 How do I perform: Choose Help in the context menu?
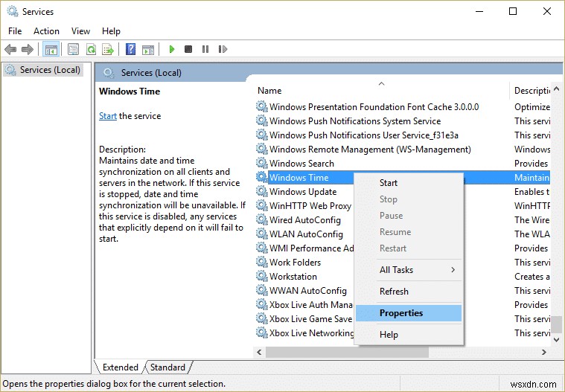pyautogui.click(x=409, y=335)
